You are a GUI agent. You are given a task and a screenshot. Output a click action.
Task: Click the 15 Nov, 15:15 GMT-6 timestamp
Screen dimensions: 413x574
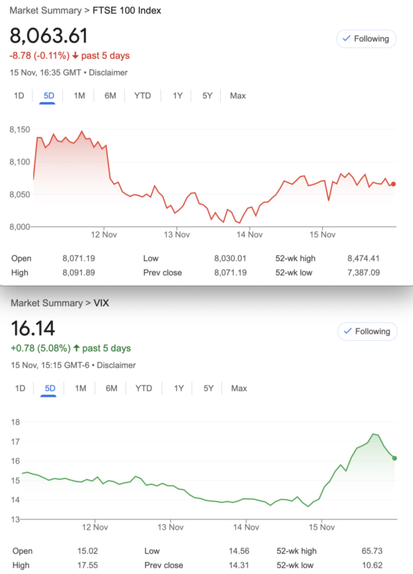tap(49, 365)
